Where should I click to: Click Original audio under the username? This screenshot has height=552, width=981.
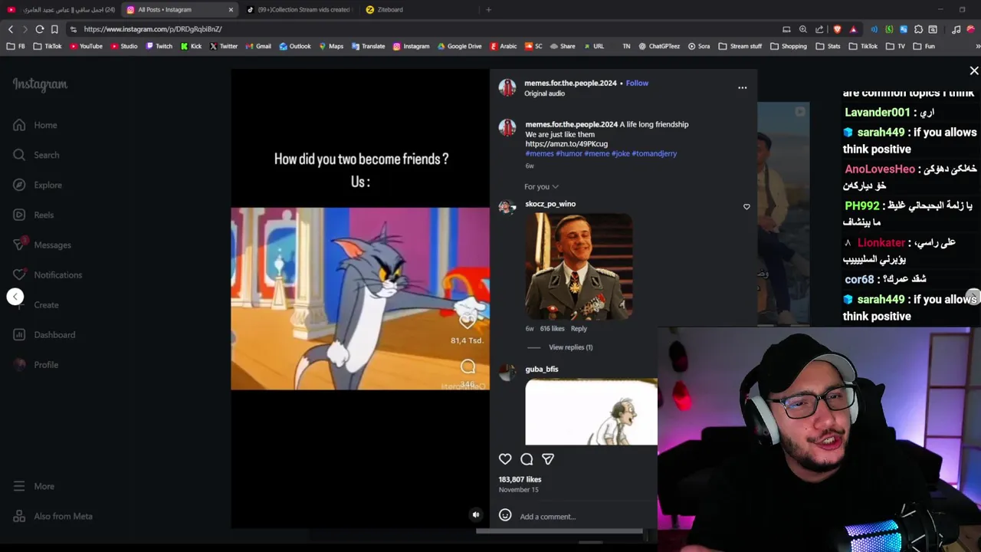(x=544, y=94)
